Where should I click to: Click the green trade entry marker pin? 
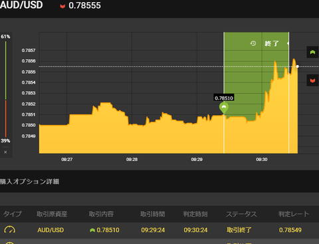224,108
